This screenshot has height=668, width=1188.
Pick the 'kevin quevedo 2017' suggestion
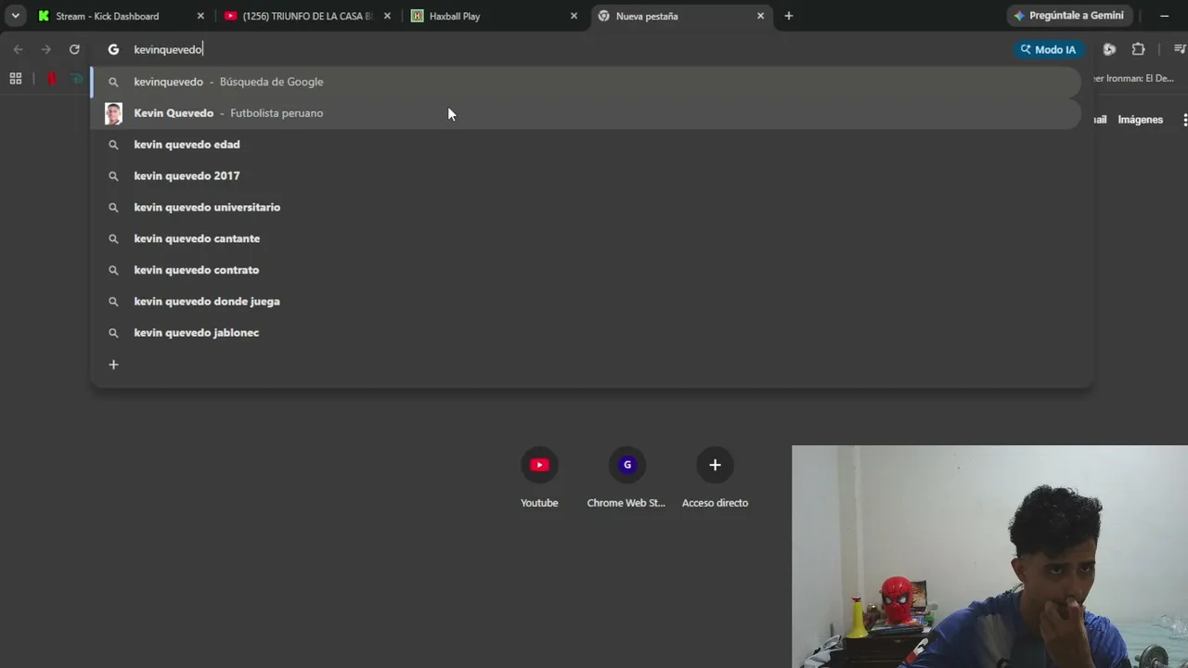point(586,176)
